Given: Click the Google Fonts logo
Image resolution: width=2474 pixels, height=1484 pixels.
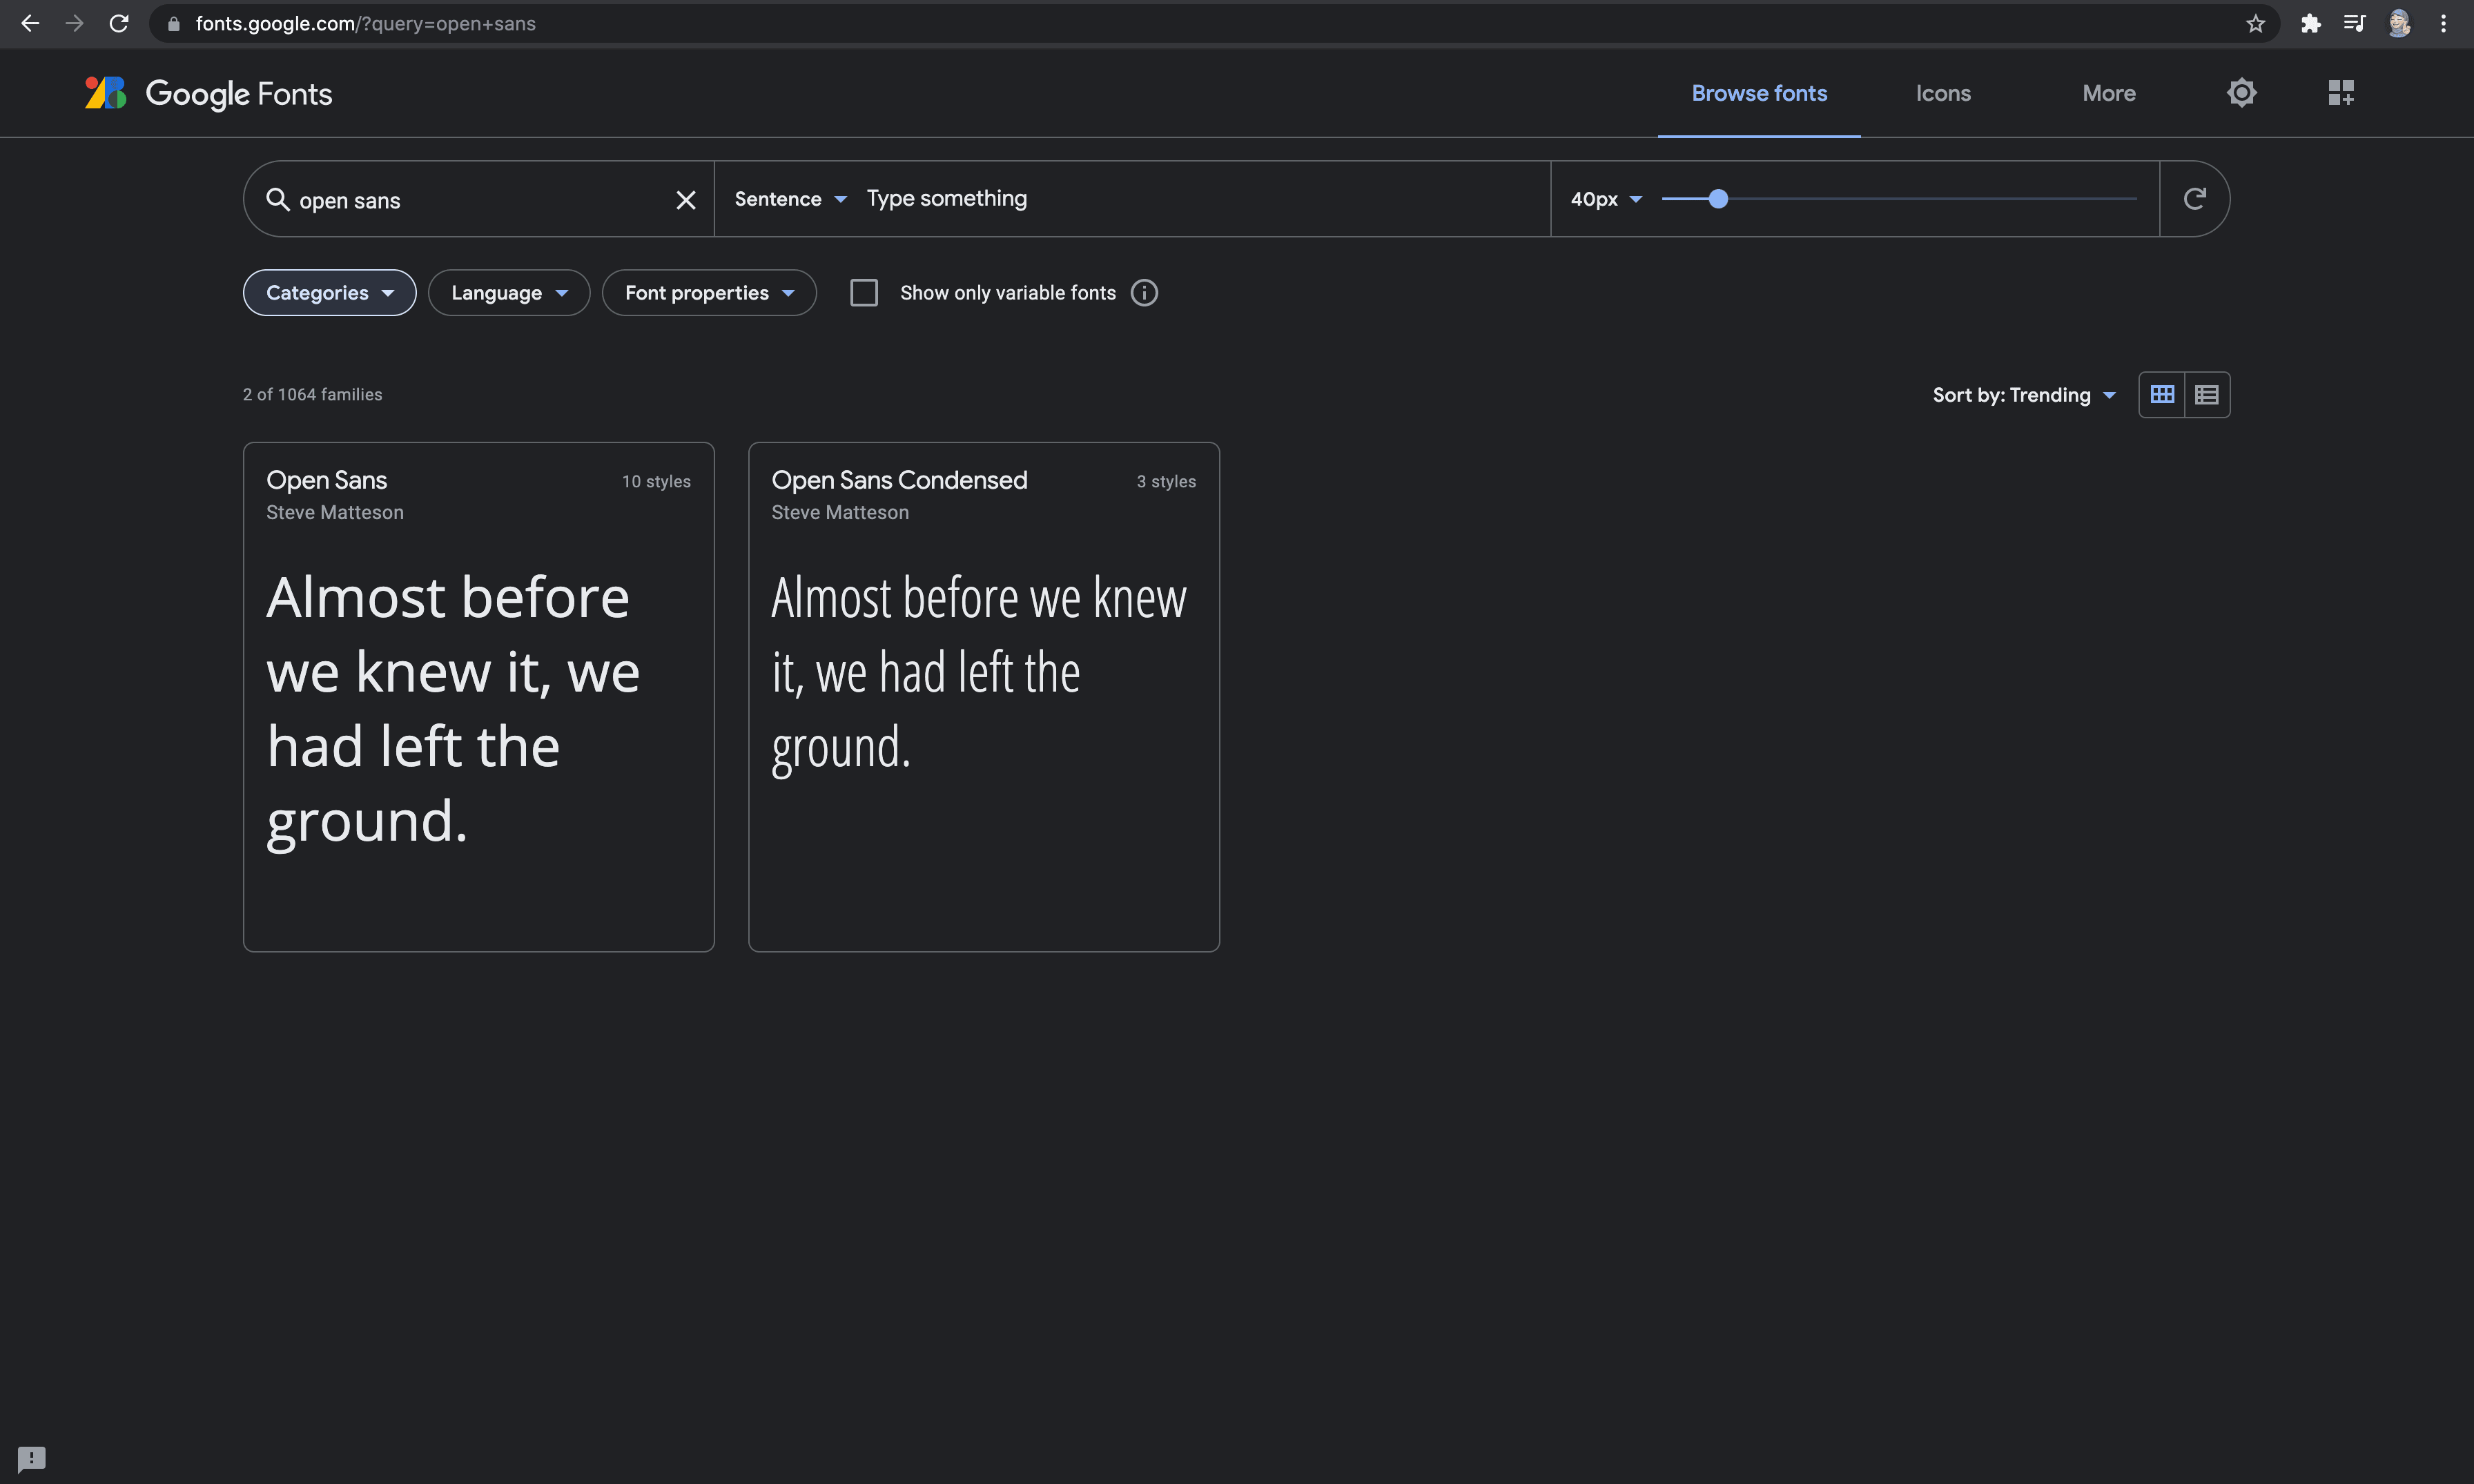Looking at the screenshot, I should [x=208, y=93].
